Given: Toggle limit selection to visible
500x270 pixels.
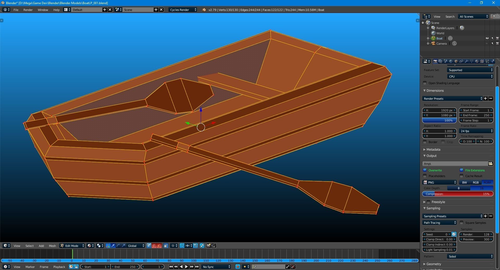Looking at the screenshot, I should click(x=166, y=246).
